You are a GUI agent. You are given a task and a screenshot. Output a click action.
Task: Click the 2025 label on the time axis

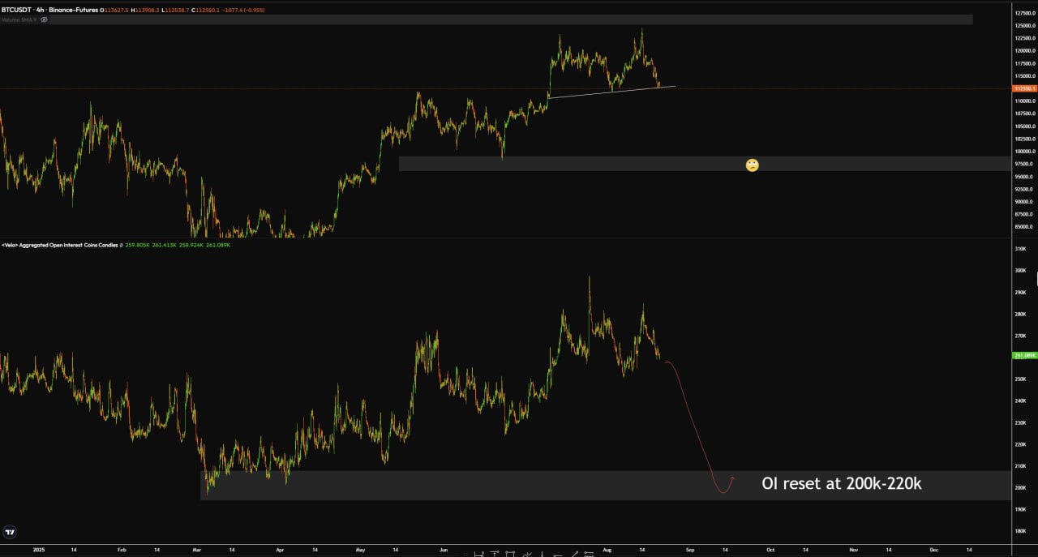point(38,549)
